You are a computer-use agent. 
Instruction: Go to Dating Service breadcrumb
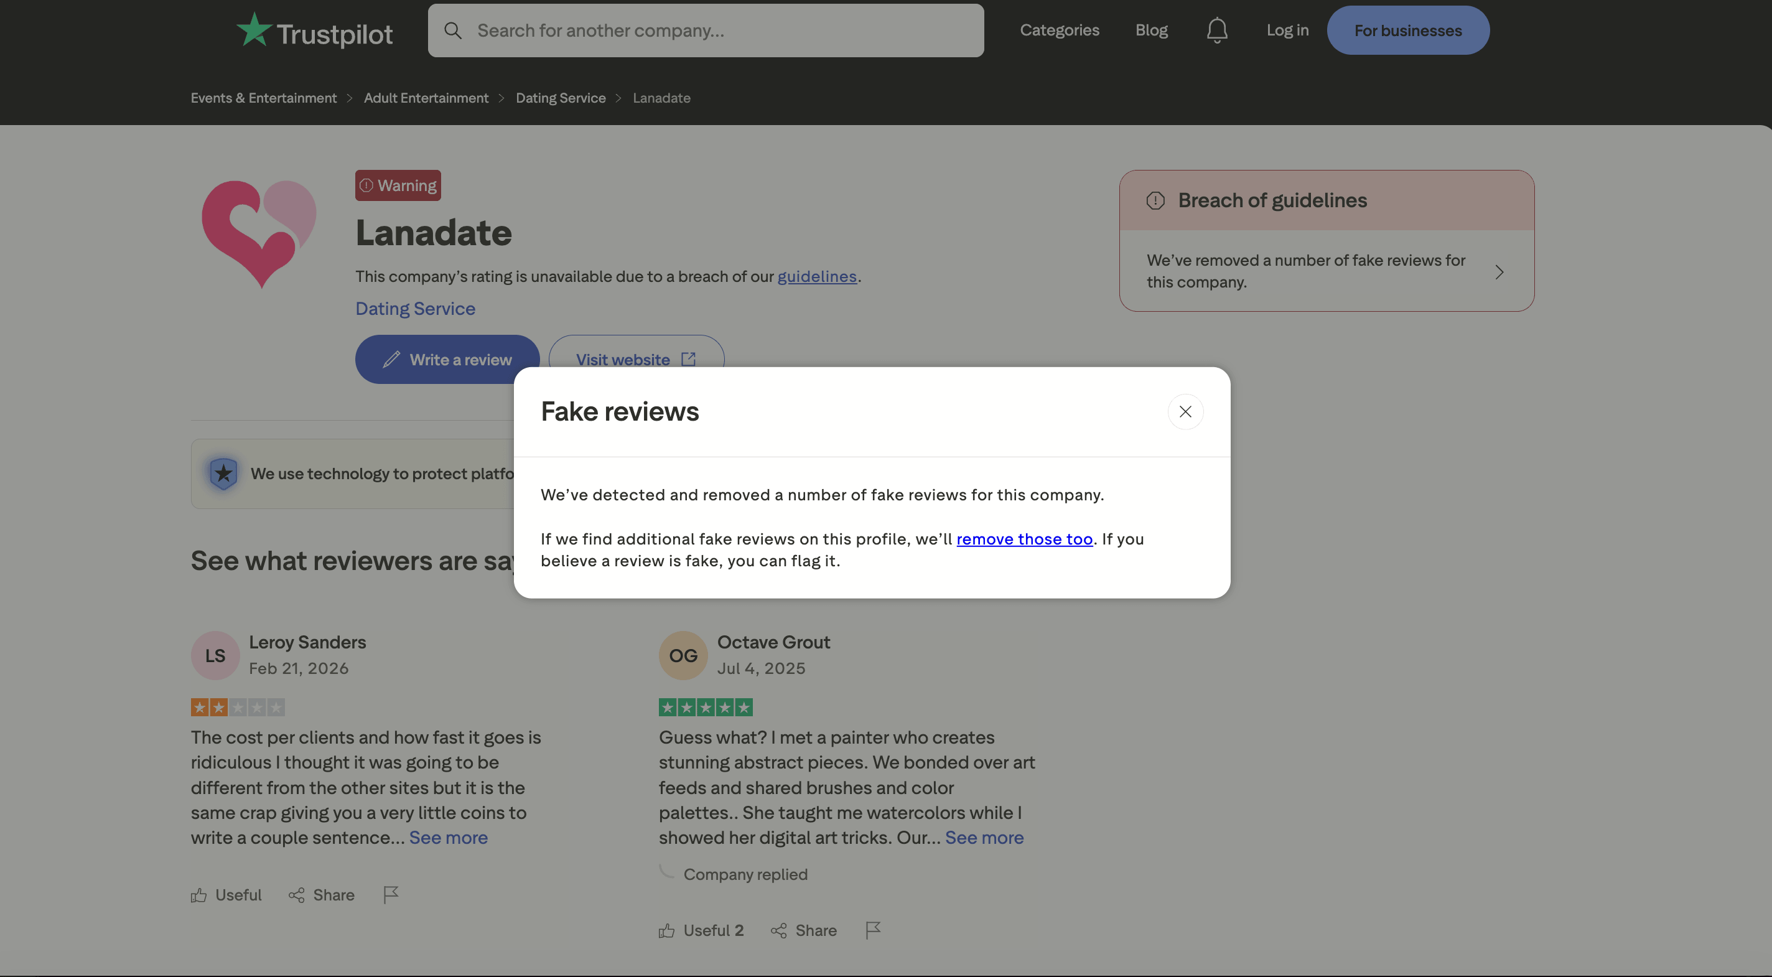pos(561,98)
